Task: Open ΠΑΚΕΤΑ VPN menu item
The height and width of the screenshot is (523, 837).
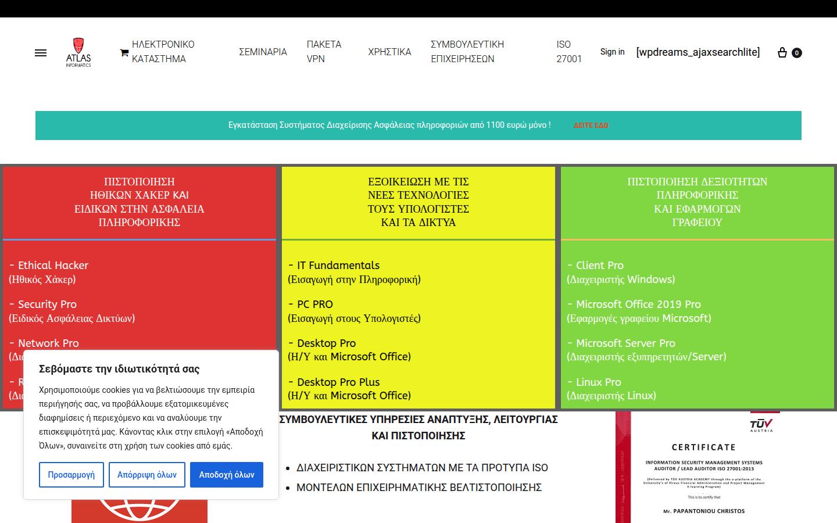Action: pos(324,52)
